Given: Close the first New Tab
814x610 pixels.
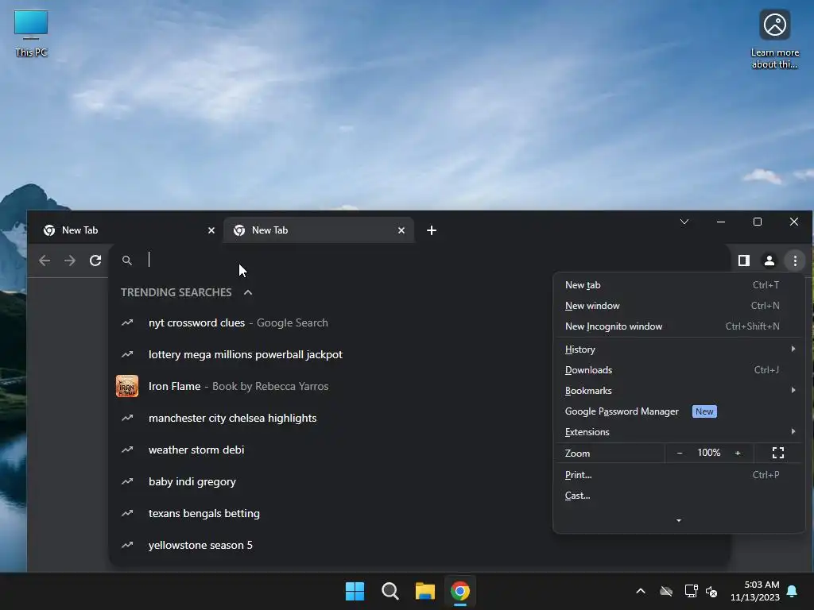Looking at the screenshot, I should click(211, 230).
